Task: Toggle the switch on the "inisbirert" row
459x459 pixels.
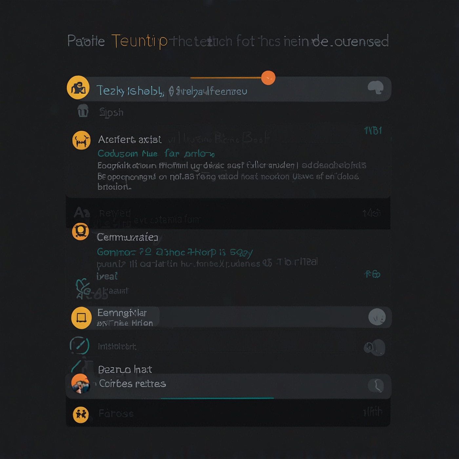Action: pos(374,347)
